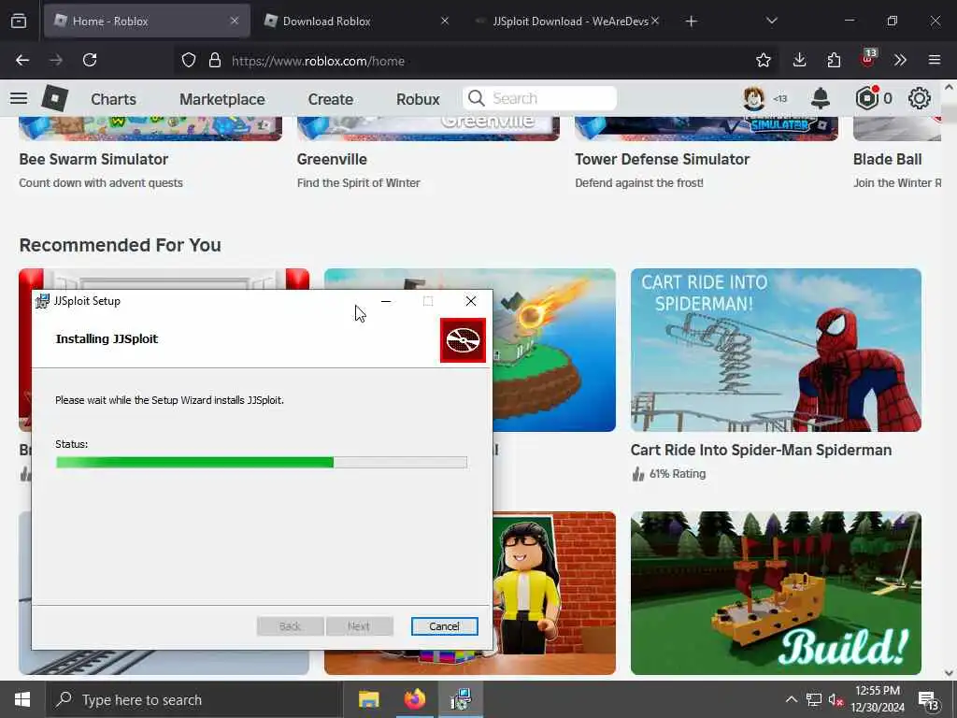
Task: Open Firefox View in the tab bar
Action: (x=19, y=22)
